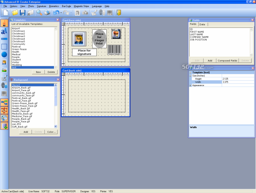The height and width of the screenshot is (193, 256).
Task: Click the photo portrait toolbar icon
Action: click(x=77, y=13)
